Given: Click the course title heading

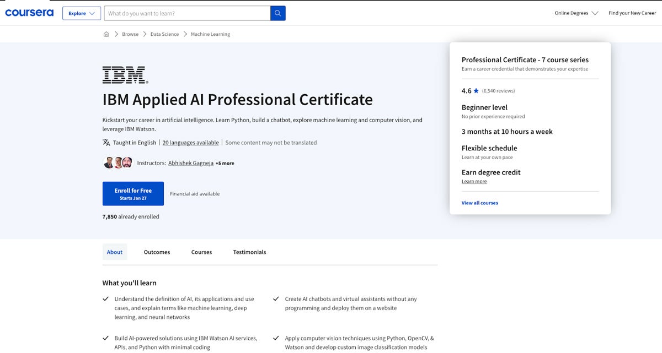Looking at the screenshot, I should click(x=238, y=100).
